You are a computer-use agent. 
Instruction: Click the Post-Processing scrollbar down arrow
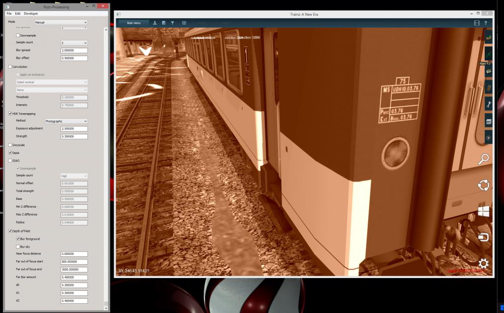pyautogui.click(x=106, y=308)
